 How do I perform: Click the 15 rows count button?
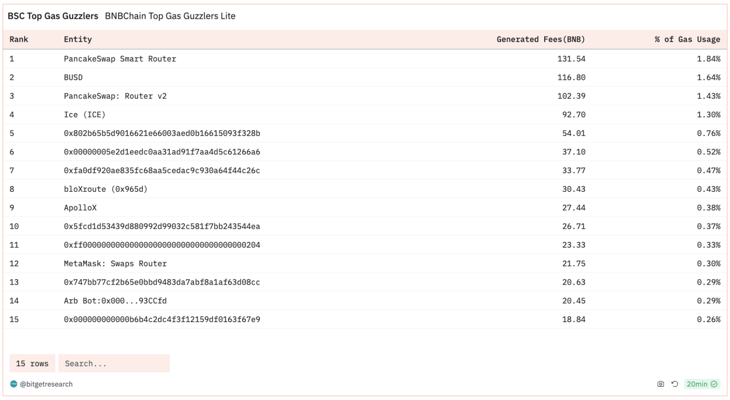pos(32,363)
